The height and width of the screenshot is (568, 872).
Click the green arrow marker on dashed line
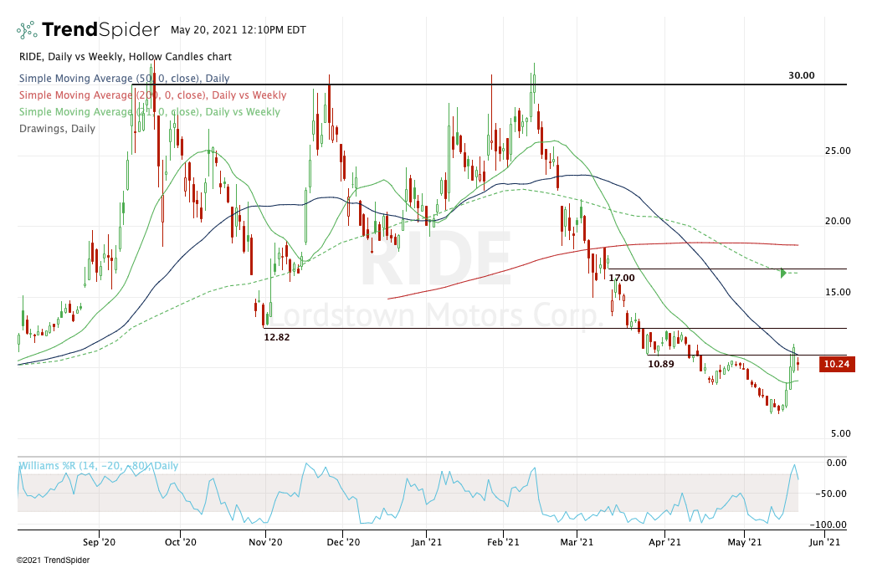click(783, 273)
